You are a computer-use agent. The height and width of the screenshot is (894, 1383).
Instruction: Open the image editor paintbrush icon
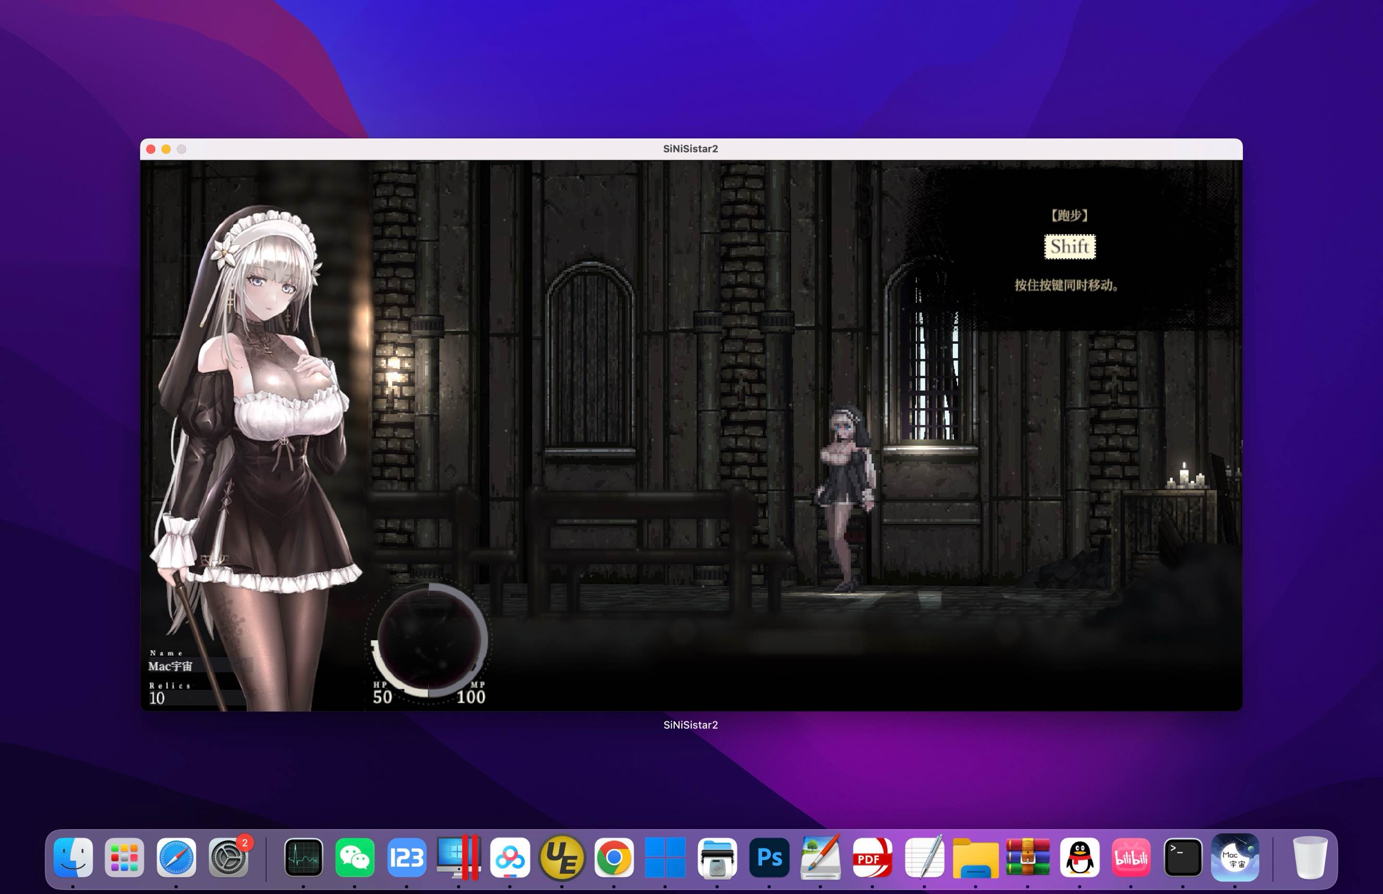tap(820, 858)
